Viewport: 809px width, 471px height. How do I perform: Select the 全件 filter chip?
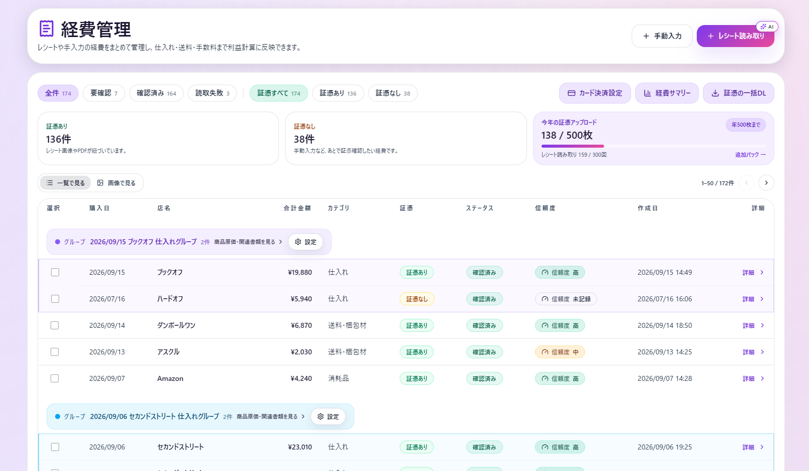click(x=58, y=93)
